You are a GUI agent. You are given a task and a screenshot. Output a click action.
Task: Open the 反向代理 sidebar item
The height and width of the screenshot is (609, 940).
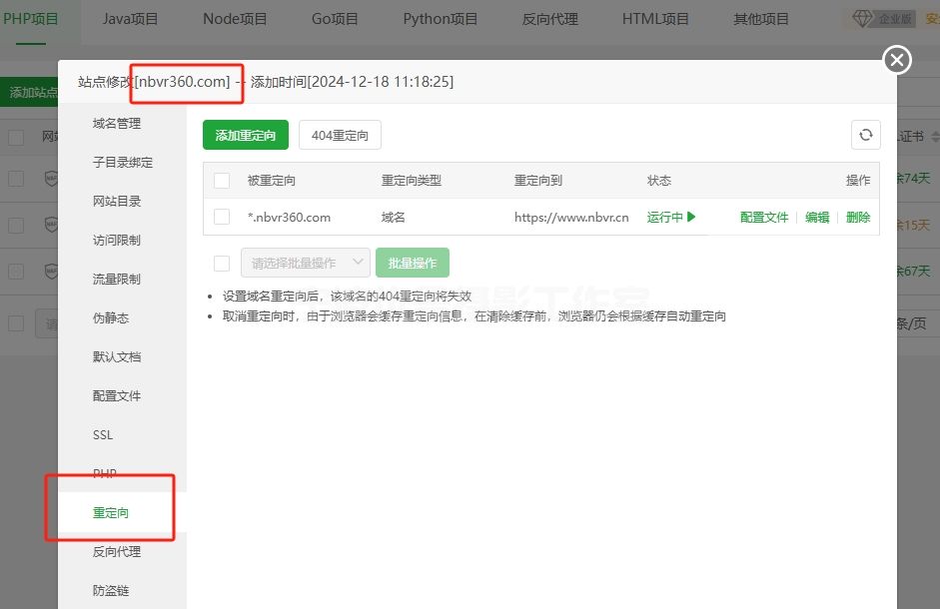(117, 552)
